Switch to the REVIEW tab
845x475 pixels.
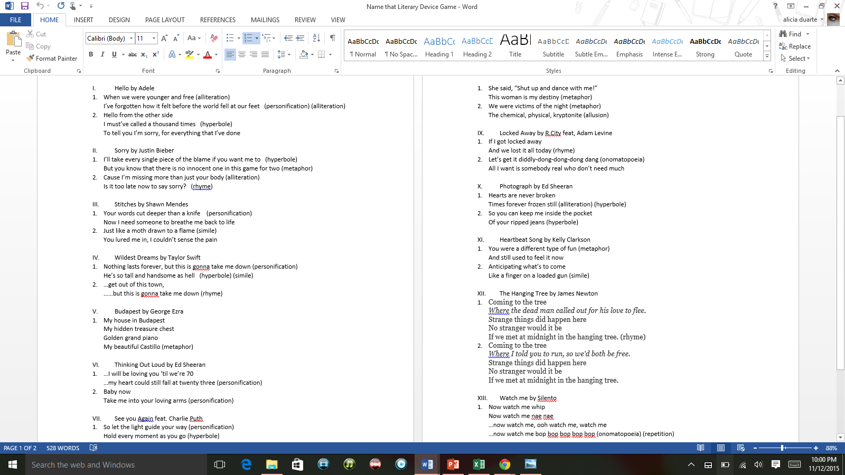tap(305, 20)
